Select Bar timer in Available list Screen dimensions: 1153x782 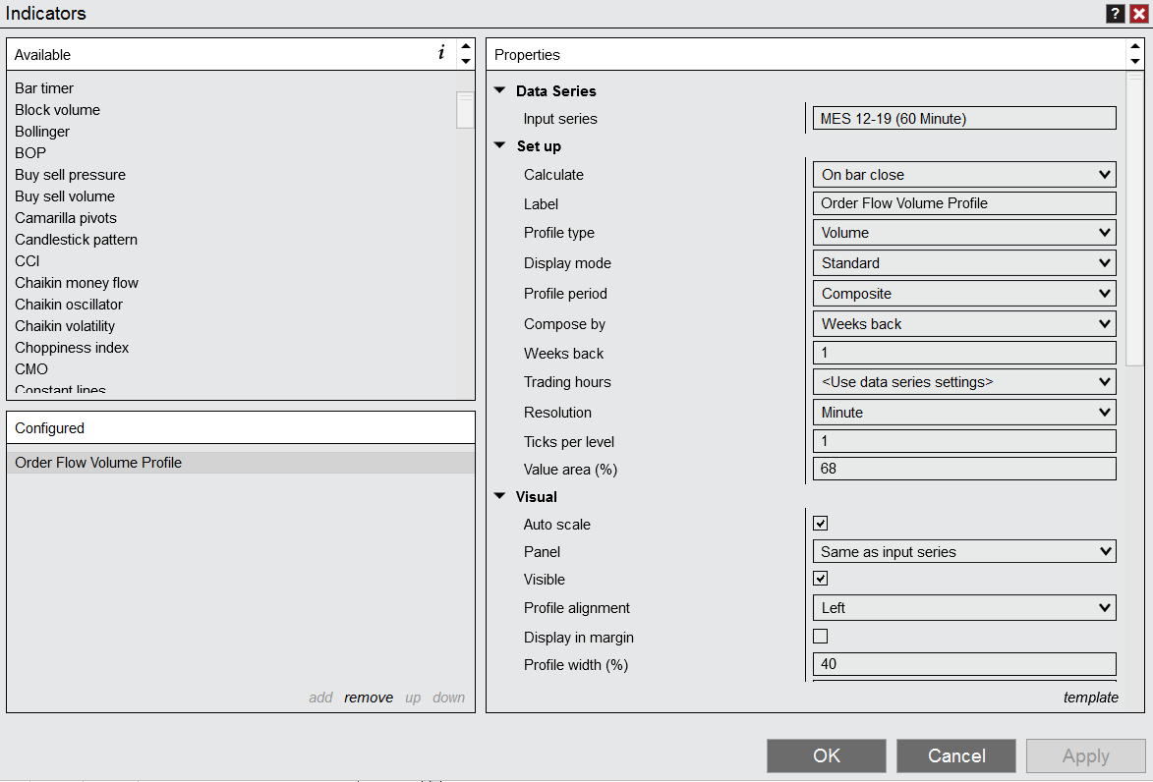coord(44,88)
